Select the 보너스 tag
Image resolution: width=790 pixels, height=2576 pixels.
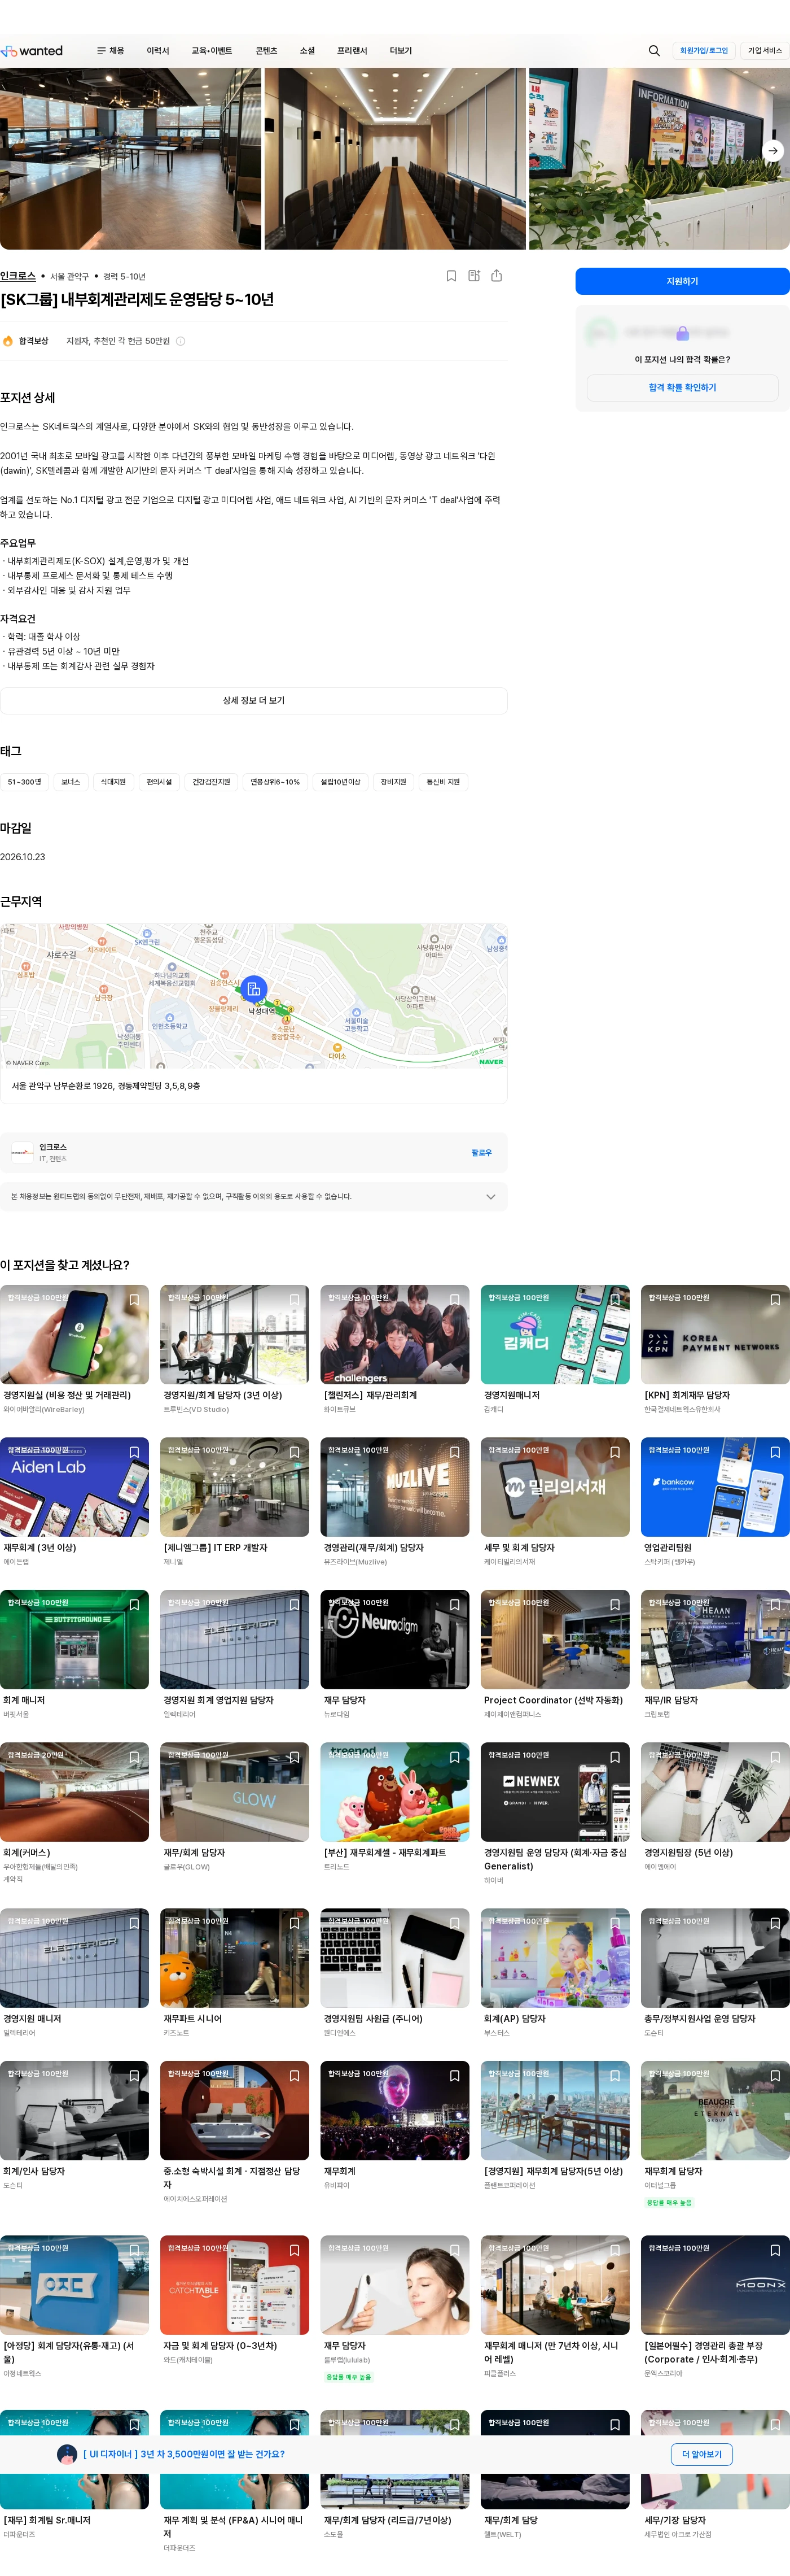(x=71, y=782)
